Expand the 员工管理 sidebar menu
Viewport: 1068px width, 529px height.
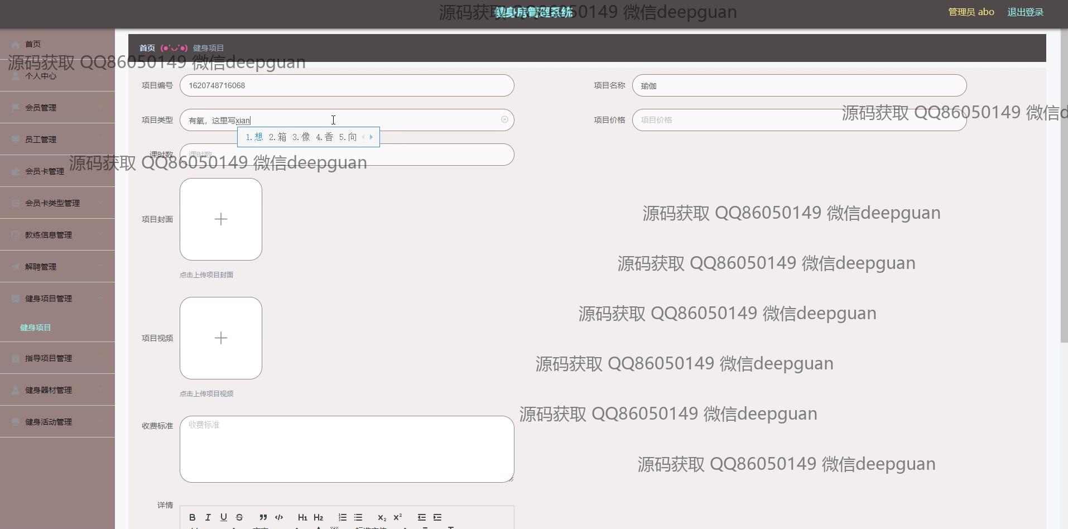[x=57, y=140]
